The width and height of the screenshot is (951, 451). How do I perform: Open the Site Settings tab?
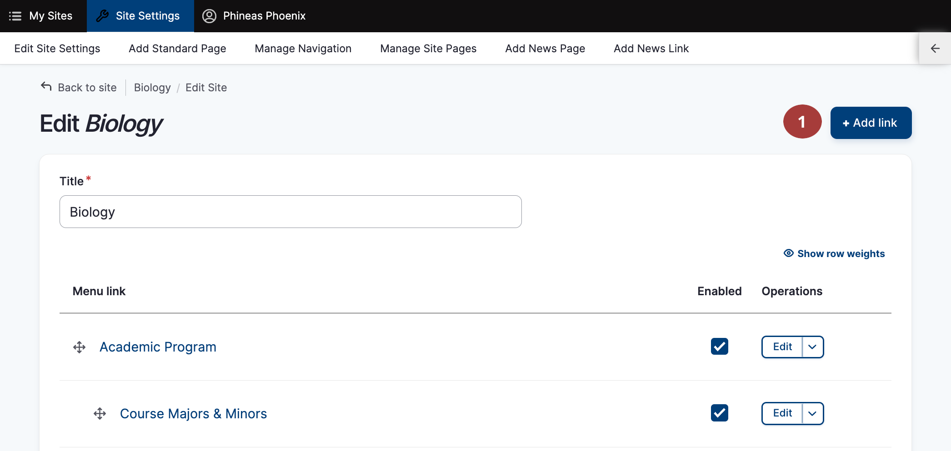(x=140, y=16)
